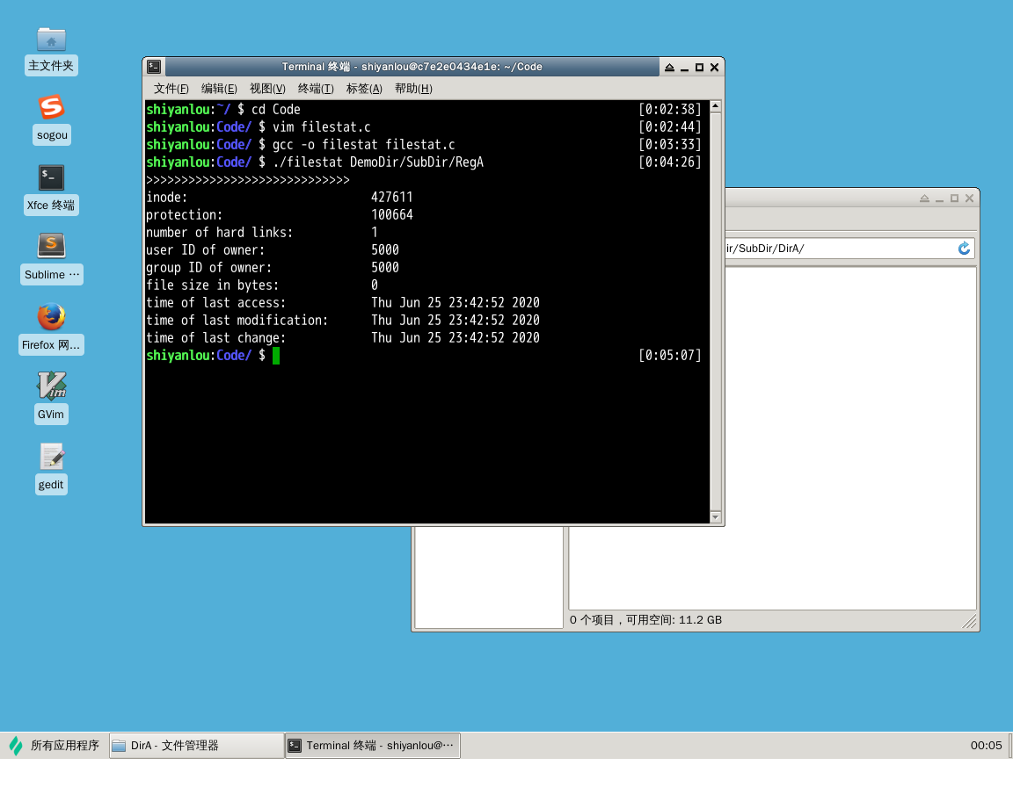The image size is (1013, 787).
Task: Roll up the Terminal window with shade button
Action: point(669,67)
